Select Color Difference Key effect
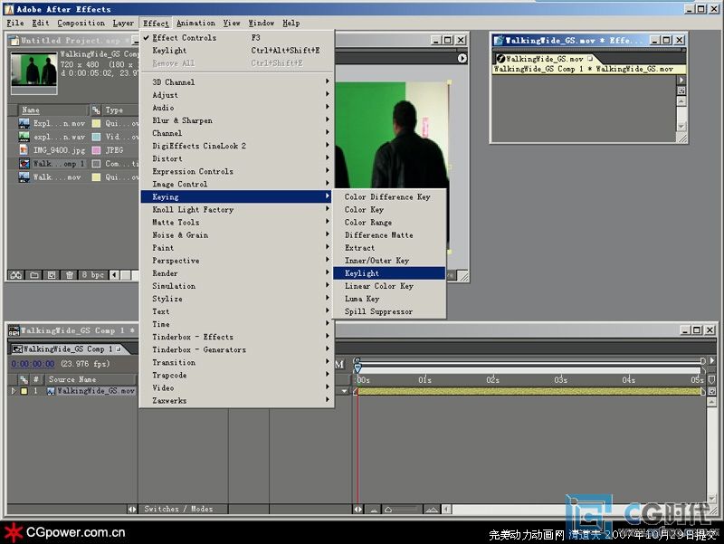The image size is (724, 544). 389,196
